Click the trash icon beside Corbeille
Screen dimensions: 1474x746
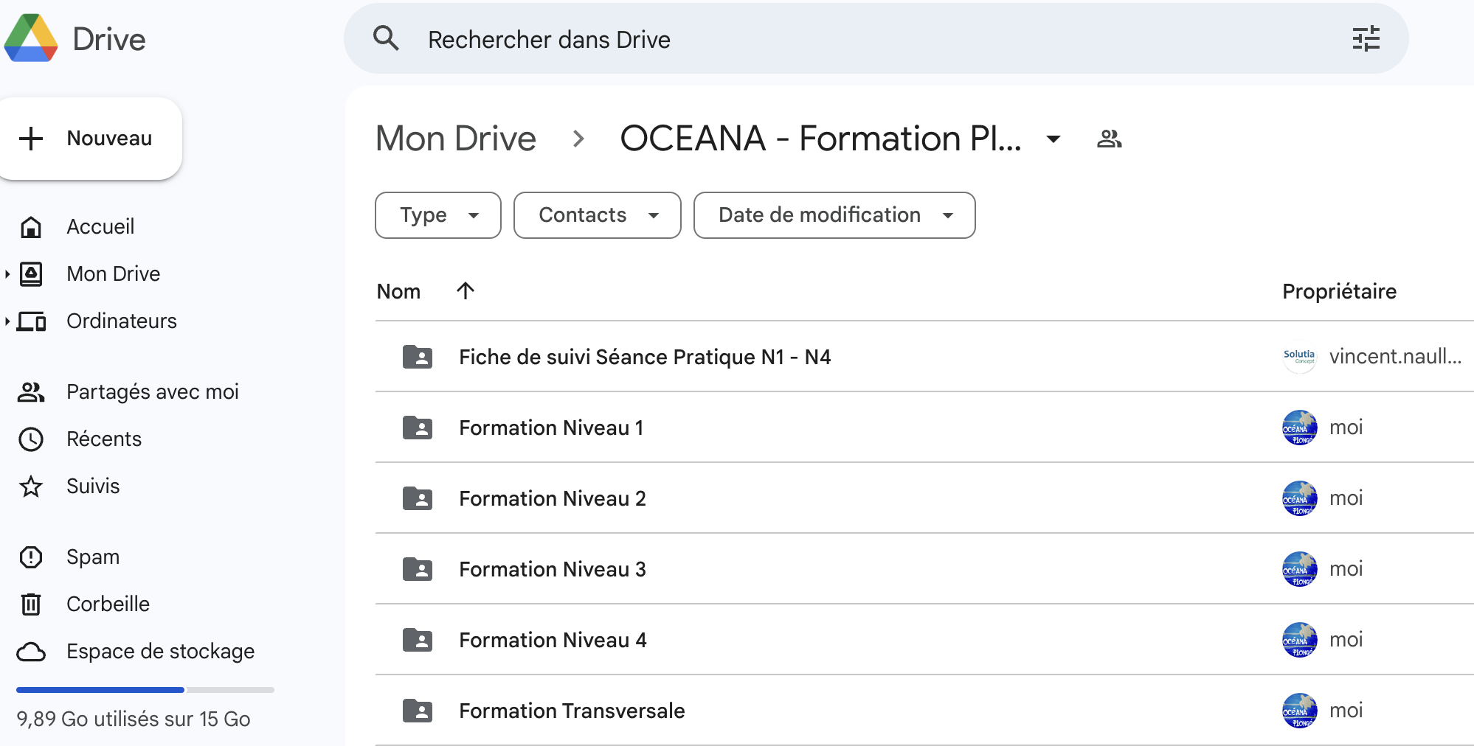tap(31, 604)
